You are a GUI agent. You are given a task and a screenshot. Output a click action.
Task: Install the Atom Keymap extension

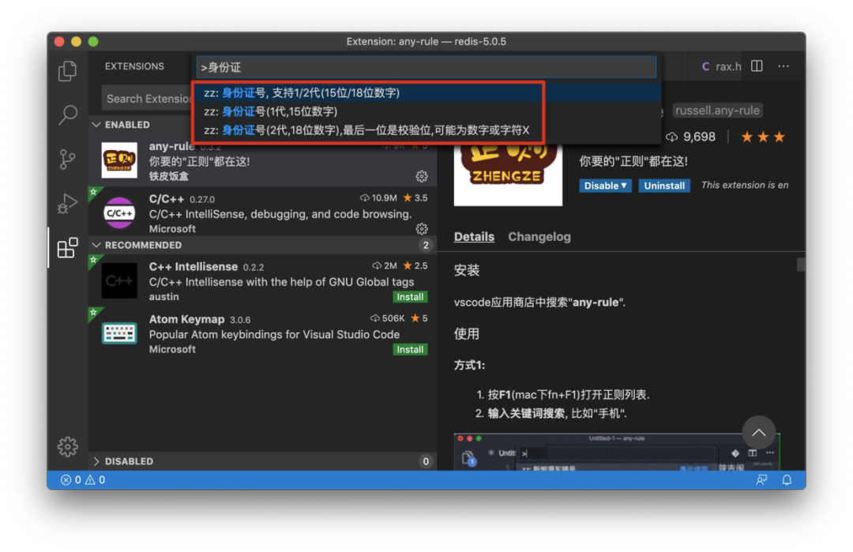coord(410,349)
